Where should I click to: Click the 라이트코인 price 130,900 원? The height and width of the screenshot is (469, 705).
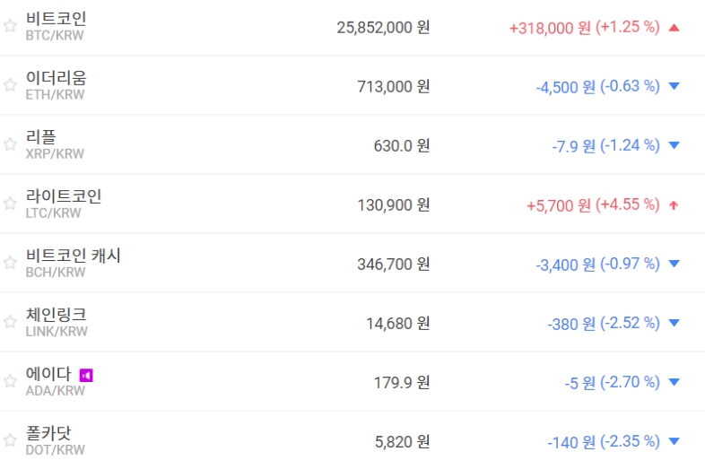tap(393, 204)
